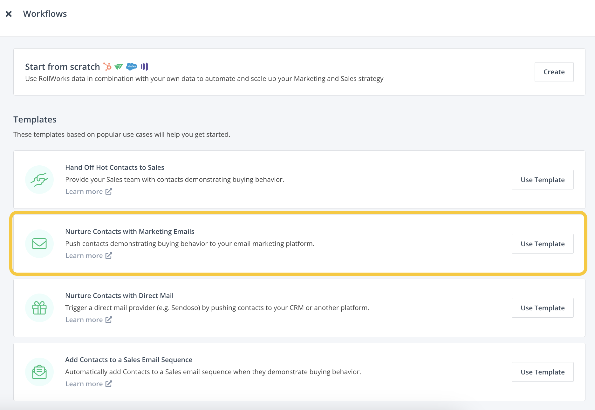Image resolution: width=595 pixels, height=410 pixels.
Task: Click 'These templates based on popular use cases' text
Action: click(x=122, y=135)
